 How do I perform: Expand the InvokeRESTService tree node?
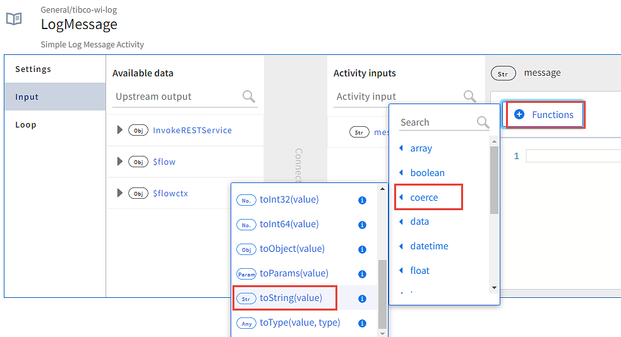[x=120, y=130]
